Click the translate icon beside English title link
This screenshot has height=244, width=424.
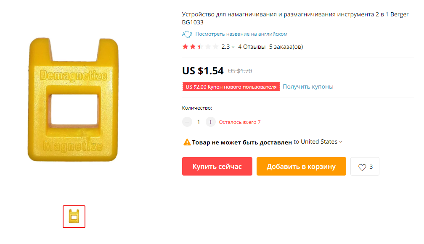click(x=187, y=34)
